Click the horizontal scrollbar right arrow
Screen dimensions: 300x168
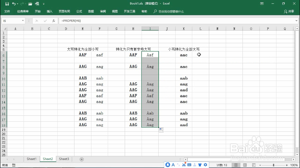point(293,159)
